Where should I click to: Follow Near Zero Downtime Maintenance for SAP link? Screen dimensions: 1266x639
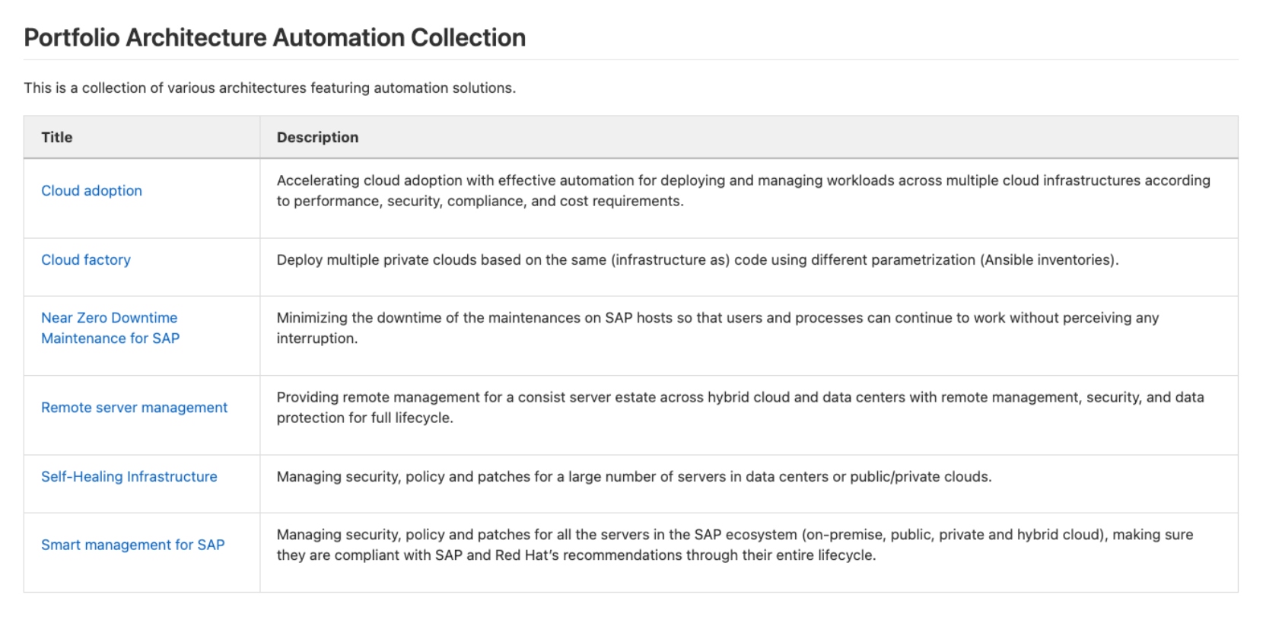pos(110,328)
